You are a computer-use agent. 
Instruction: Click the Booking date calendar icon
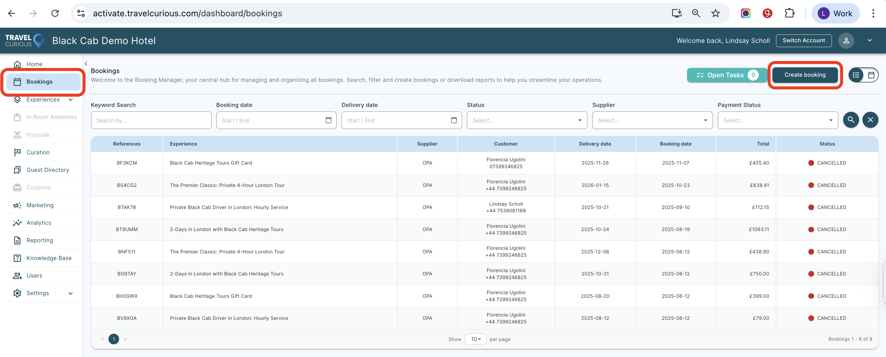(x=328, y=120)
